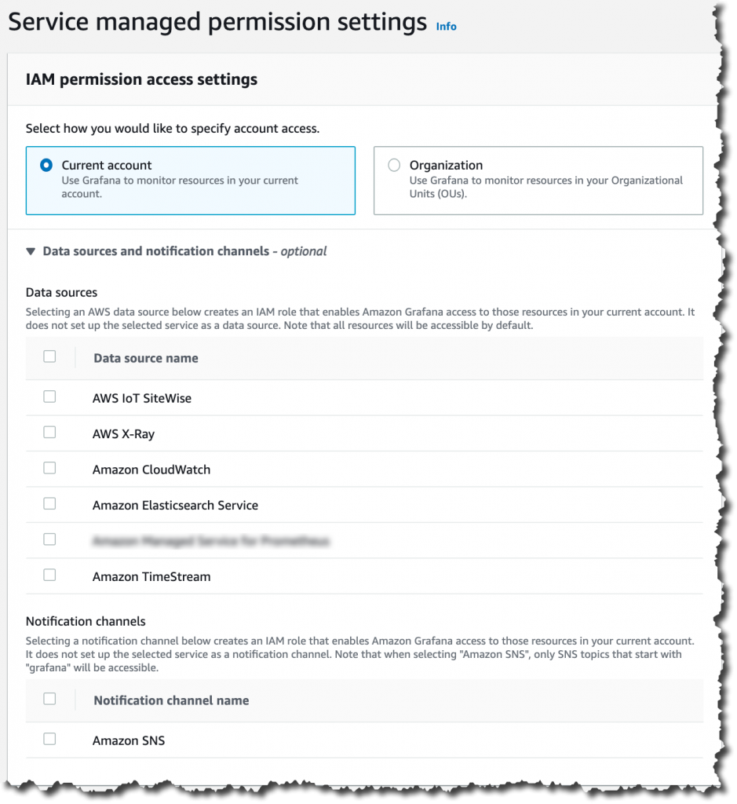Enable the Amazon Elasticsearch Service data source
Viewport: 737px width, 804px height.
[x=49, y=503]
